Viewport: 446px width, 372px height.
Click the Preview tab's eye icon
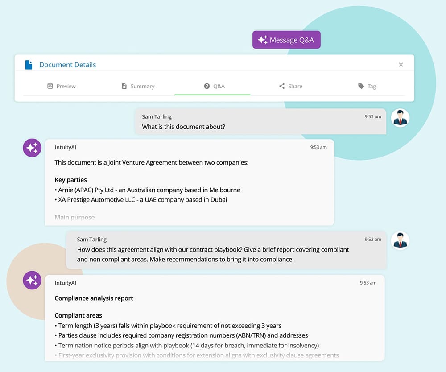(50, 86)
